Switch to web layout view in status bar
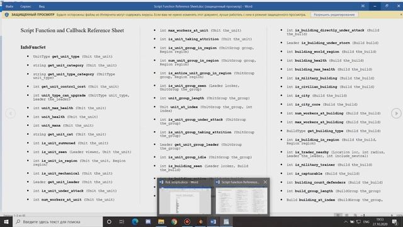 point(355,215)
